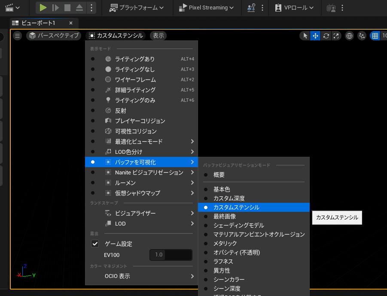Enable the ゲーム設定 checkbox
Image resolution: width=387 pixels, height=296 pixels.
95,244
